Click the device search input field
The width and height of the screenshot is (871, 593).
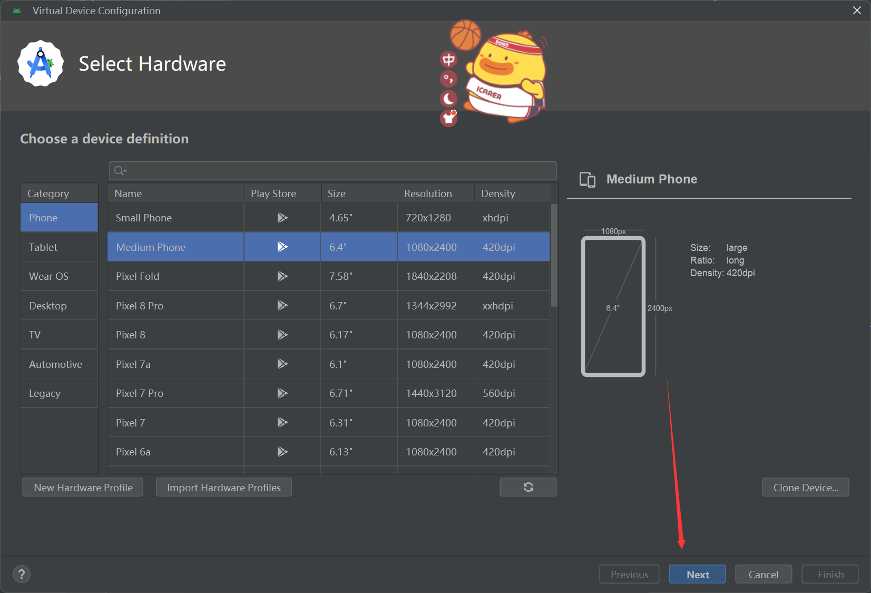tap(333, 171)
